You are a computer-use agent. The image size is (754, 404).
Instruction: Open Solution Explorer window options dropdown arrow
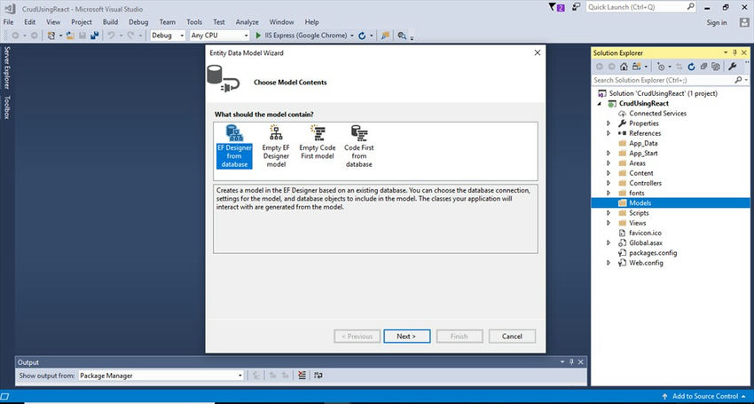point(727,52)
